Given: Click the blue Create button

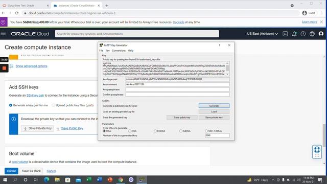Looking at the screenshot, I should click(11, 171).
